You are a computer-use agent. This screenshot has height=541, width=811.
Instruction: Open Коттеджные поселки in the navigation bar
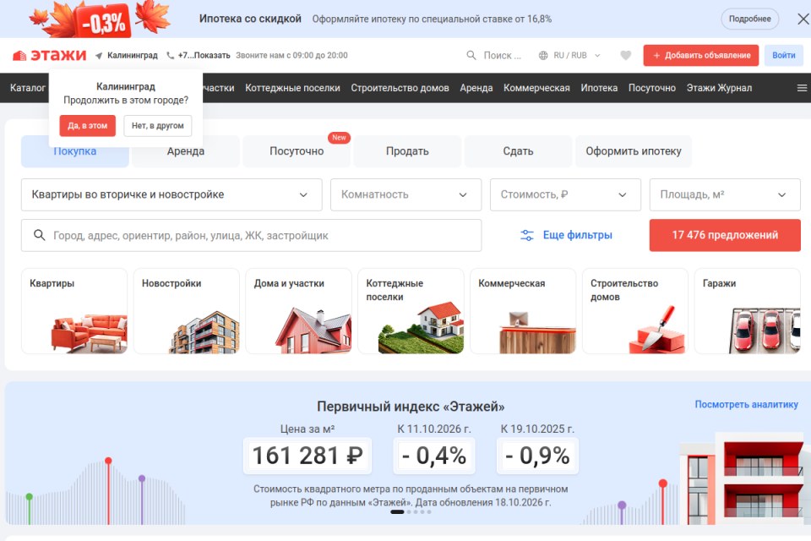tap(292, 88)
